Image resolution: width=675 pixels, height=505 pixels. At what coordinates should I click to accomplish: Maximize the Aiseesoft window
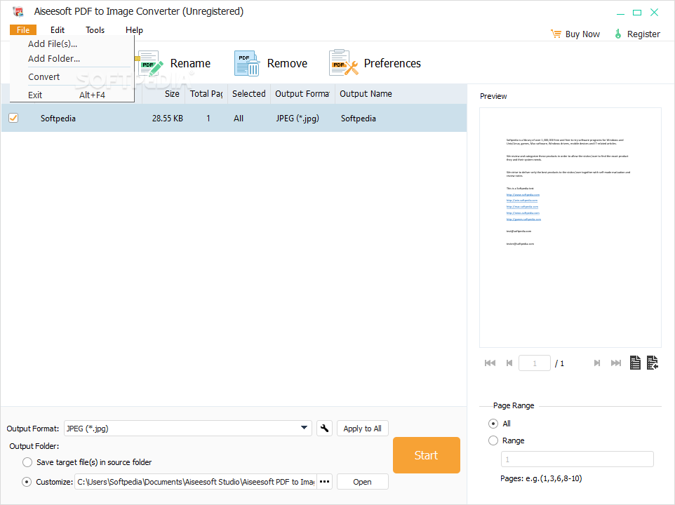click(x=637, y=13)
